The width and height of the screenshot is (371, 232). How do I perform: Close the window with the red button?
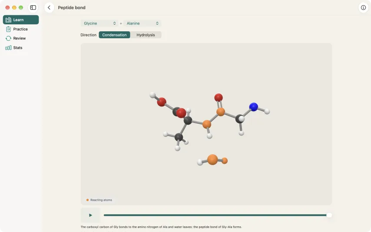click(x=7, y=7)
